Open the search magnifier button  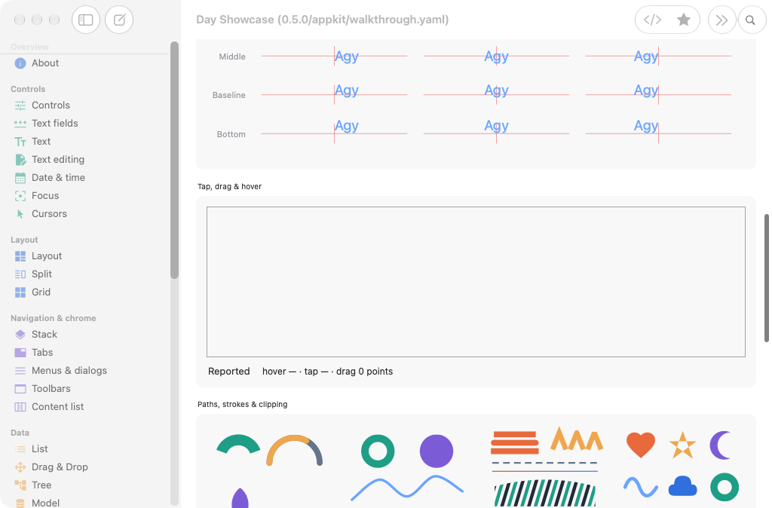tap(752, 20)
